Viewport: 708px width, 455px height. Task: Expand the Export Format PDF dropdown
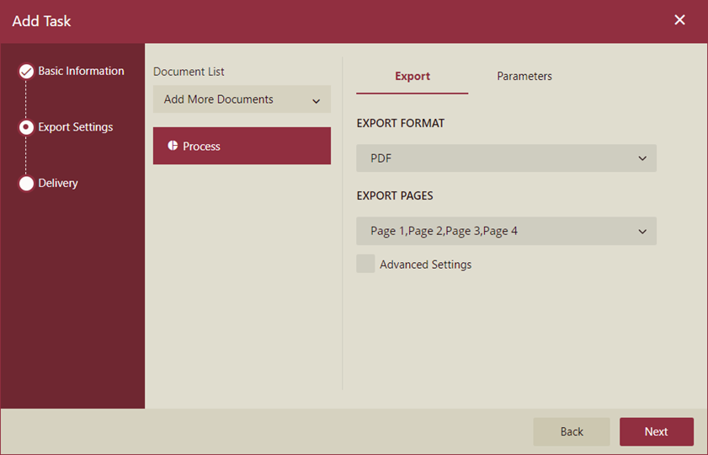pos(506,158)
